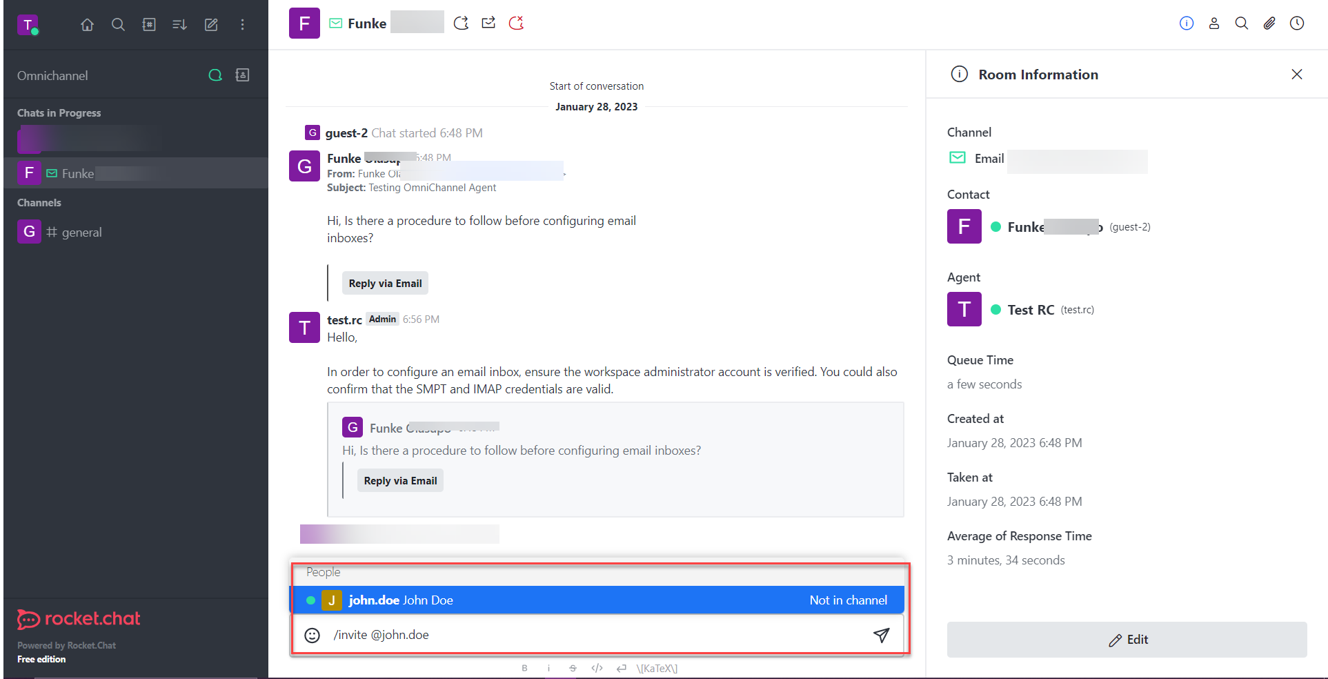
Task: Insert inline code via composer toolbar
Action: 597,668
